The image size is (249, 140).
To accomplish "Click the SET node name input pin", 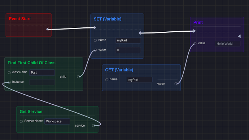I will (x=95, y=40).
